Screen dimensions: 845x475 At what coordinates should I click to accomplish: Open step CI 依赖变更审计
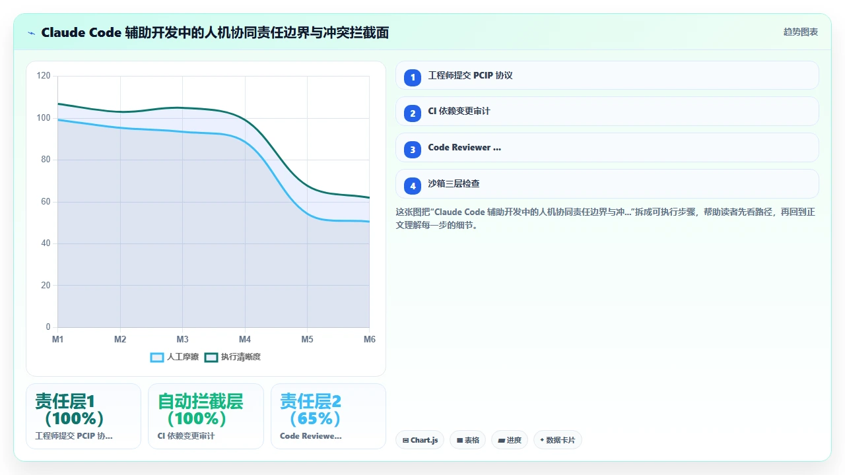click(607, 111)
